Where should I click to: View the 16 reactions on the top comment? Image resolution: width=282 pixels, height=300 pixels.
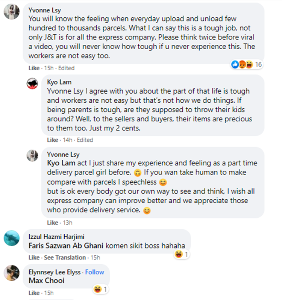click(x=247, y=65)
